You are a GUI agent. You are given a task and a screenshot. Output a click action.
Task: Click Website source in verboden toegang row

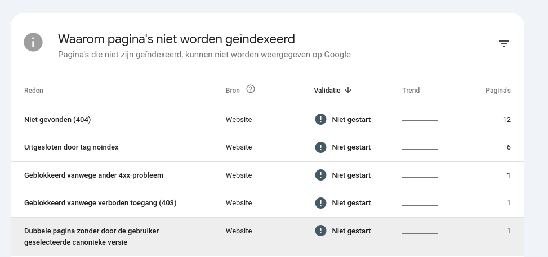pos(239,203)
